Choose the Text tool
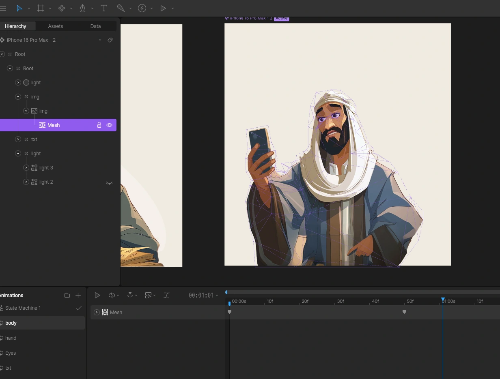500x379 pixels. coord(103,8)
